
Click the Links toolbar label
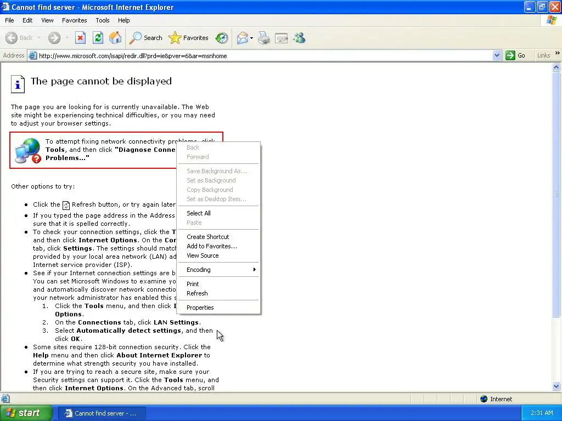[x=543, y=55]
